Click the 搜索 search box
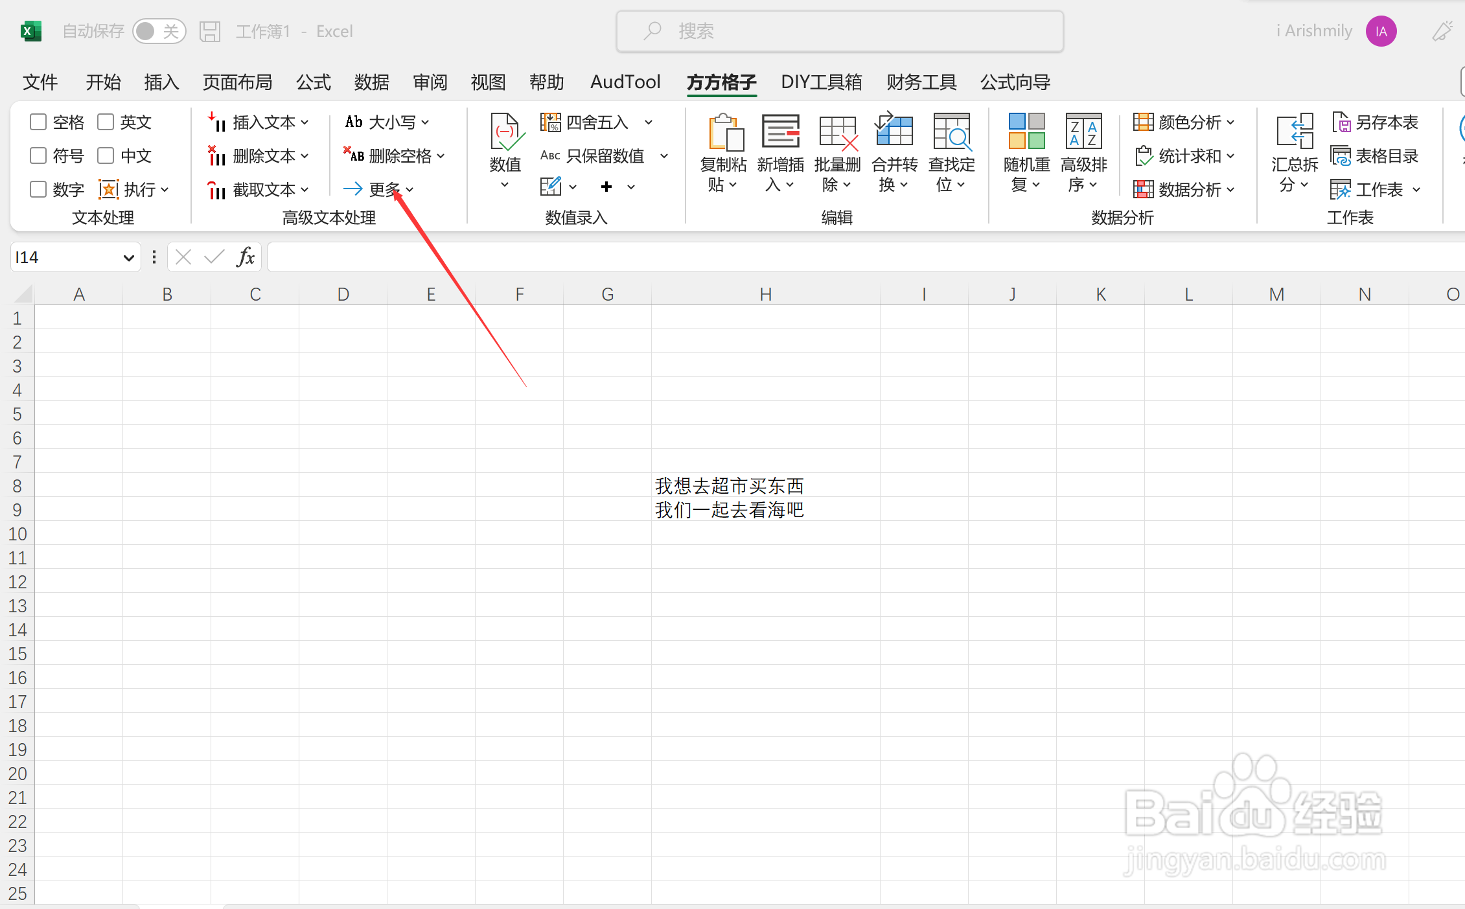 tap(840, 31)
